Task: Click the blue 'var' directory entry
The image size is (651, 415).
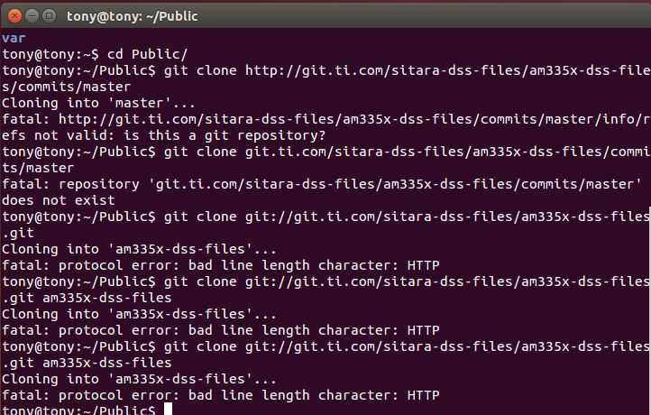Action: (x=14, y=38)
